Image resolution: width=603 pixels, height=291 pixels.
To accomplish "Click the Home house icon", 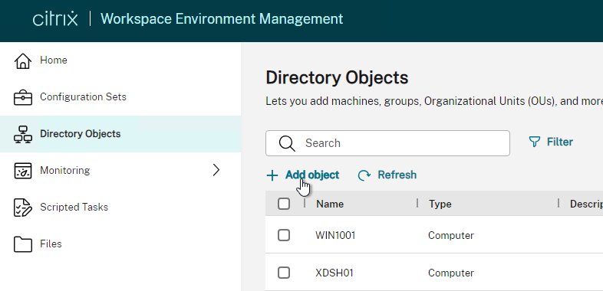I will 23,60.
